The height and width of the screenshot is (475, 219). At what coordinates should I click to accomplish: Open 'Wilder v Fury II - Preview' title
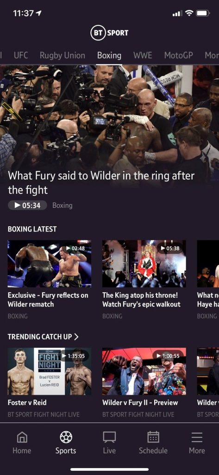point(140,403)
